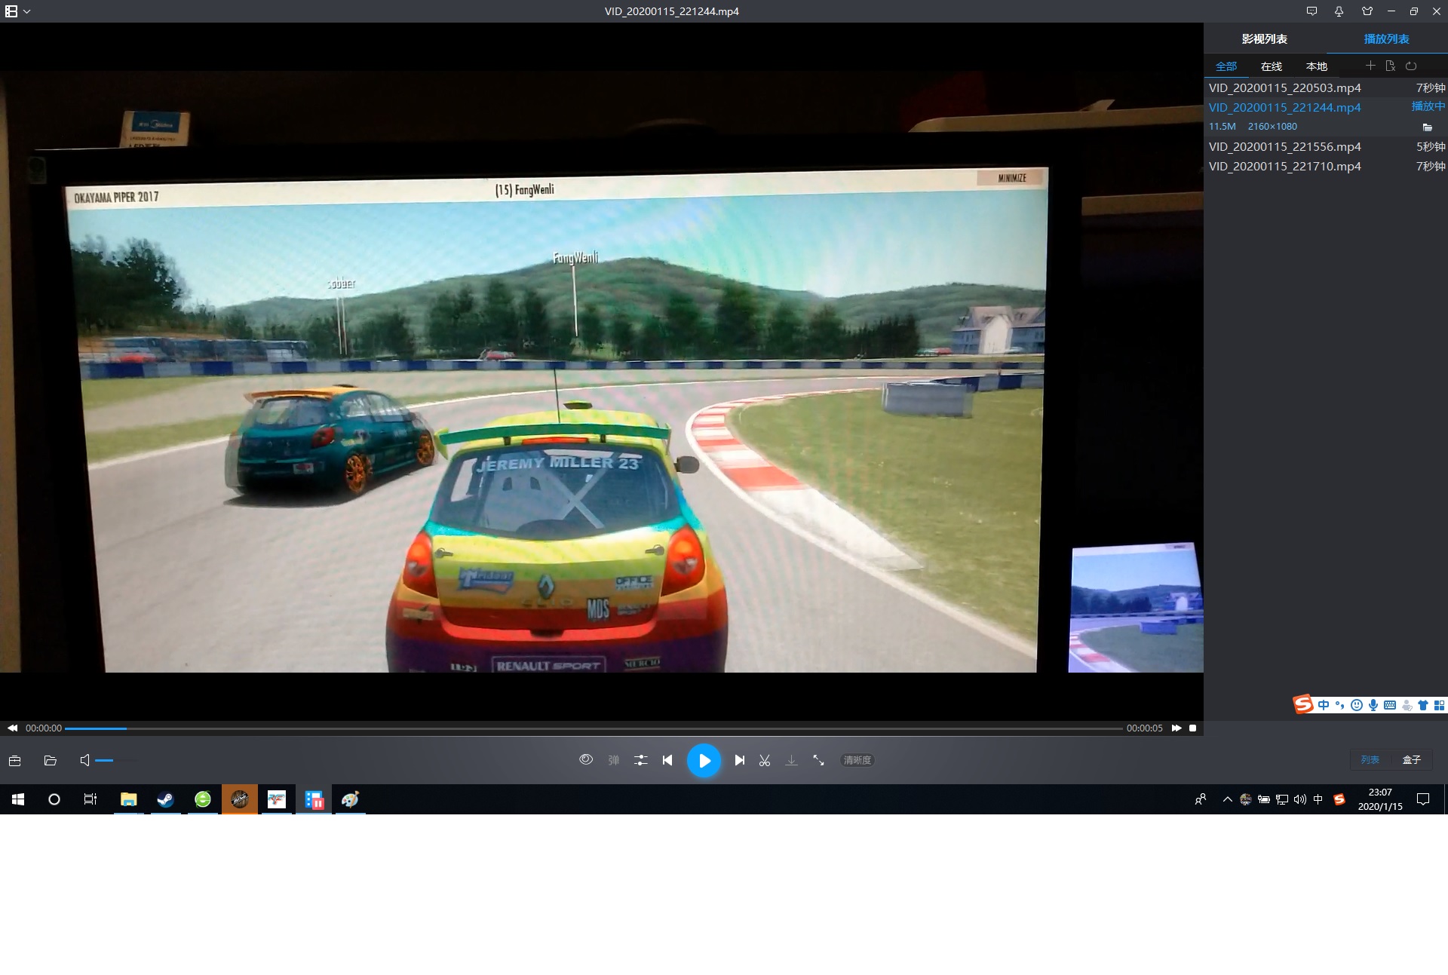Viewport: 1448px width, 975px height.
Task: Go to the previous video
Action: tap(667, 760)
